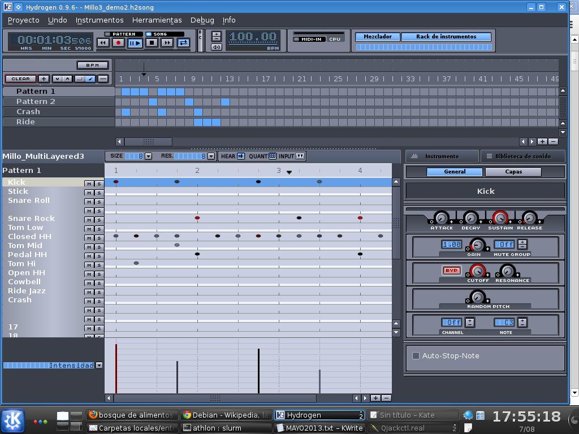Open the KDE application launcher
579x434 pixels.
pyautogui.click(x=14, y=420)
